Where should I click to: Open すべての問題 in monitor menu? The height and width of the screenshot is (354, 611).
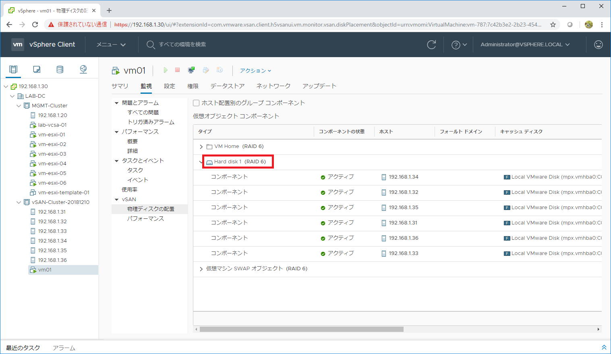coord(143,113)
